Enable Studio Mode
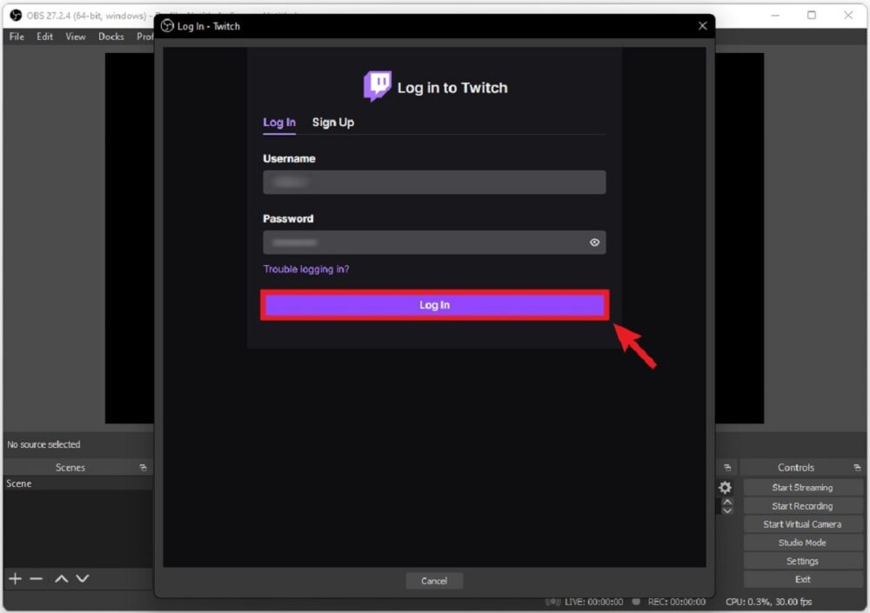The height and width of the screenshot is (613, 870). click(802, 542)
